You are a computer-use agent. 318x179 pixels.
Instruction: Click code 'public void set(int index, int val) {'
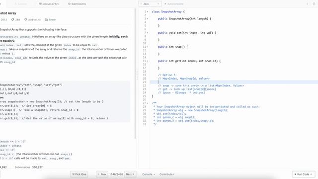pos(187,33)
